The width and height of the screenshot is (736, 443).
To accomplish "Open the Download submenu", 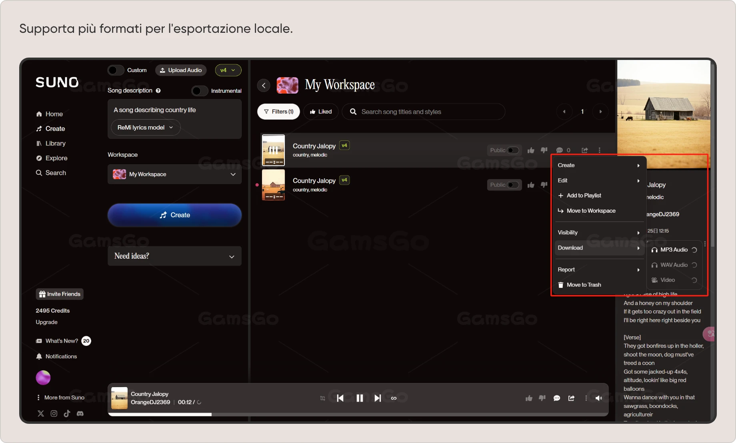I will coord(599,248).
